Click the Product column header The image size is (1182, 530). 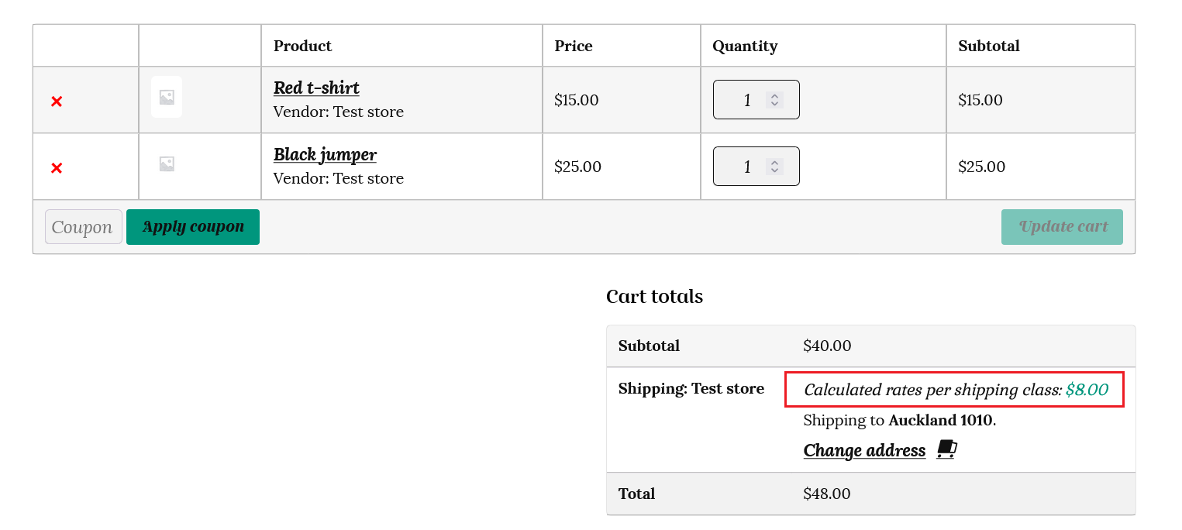coord(302,46)
